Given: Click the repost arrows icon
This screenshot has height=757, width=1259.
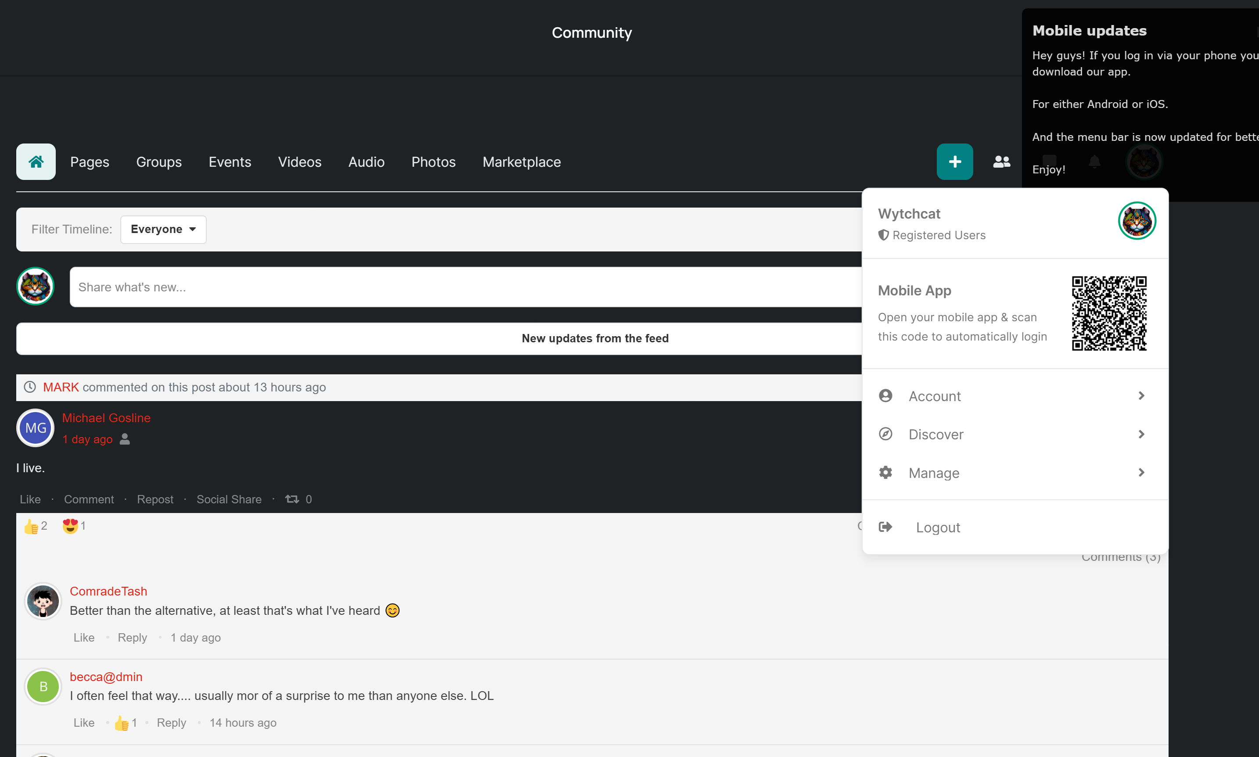Looking at the screenshot, I should click(x=292, y=499).
